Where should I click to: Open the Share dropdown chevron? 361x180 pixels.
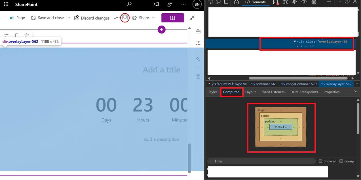(x=153, y=18)
